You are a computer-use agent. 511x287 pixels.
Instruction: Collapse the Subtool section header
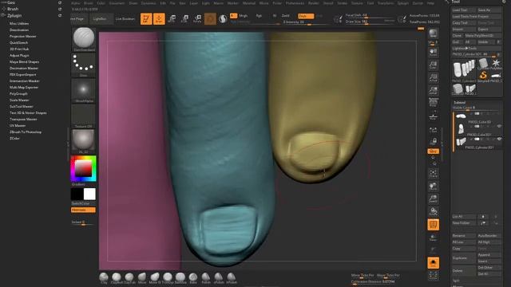tap(460, 102)
